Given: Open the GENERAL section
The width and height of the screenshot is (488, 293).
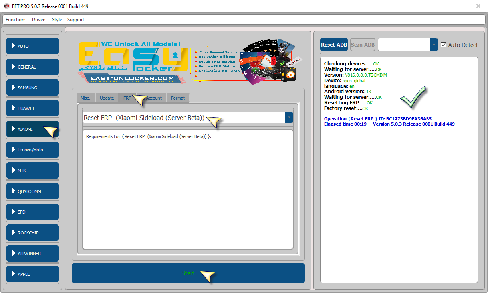Looking at the screenshot, I should coord(33,67).
